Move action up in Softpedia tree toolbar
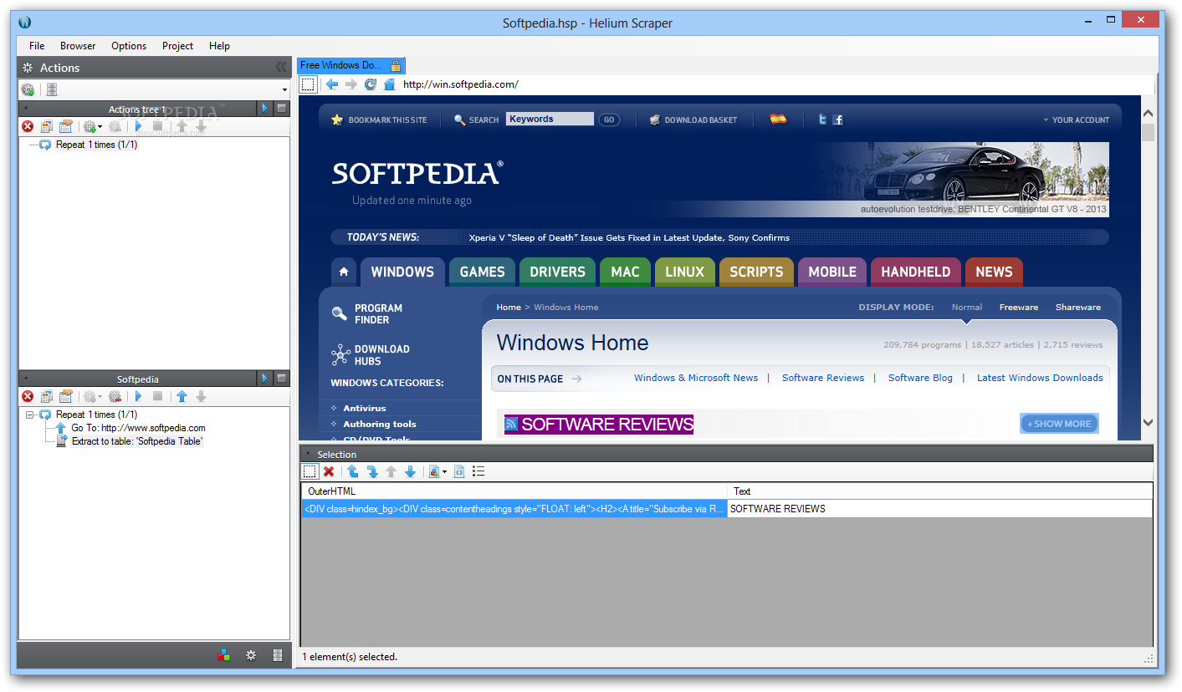The height and width of the screenshot is (692, 1182). [182, 397]
